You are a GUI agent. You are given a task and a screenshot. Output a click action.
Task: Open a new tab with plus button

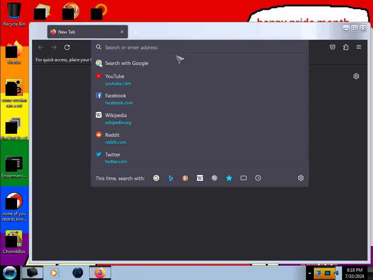(136, 32)
